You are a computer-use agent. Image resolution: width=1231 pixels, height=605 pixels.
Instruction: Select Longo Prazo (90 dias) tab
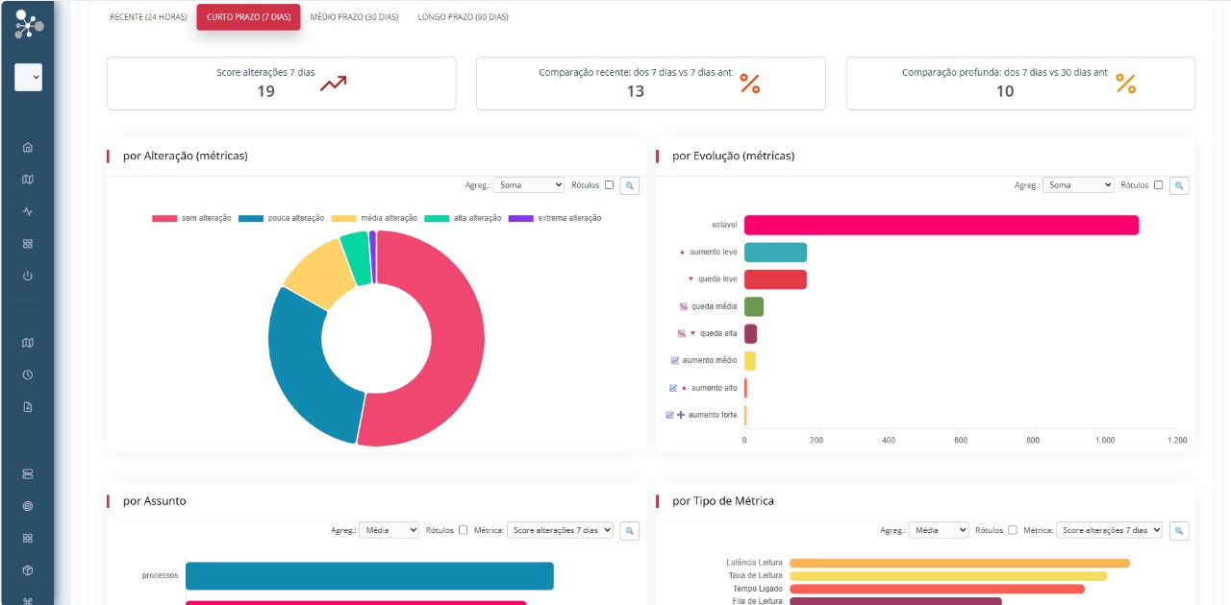[x=463, y=17]
